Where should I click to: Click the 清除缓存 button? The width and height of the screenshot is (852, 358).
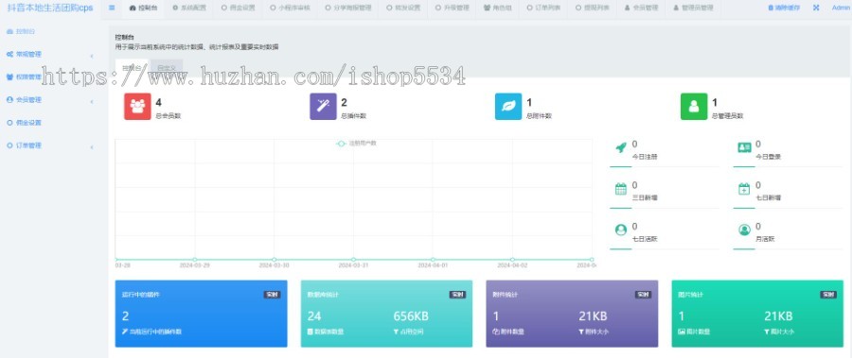tap(784, 9)
